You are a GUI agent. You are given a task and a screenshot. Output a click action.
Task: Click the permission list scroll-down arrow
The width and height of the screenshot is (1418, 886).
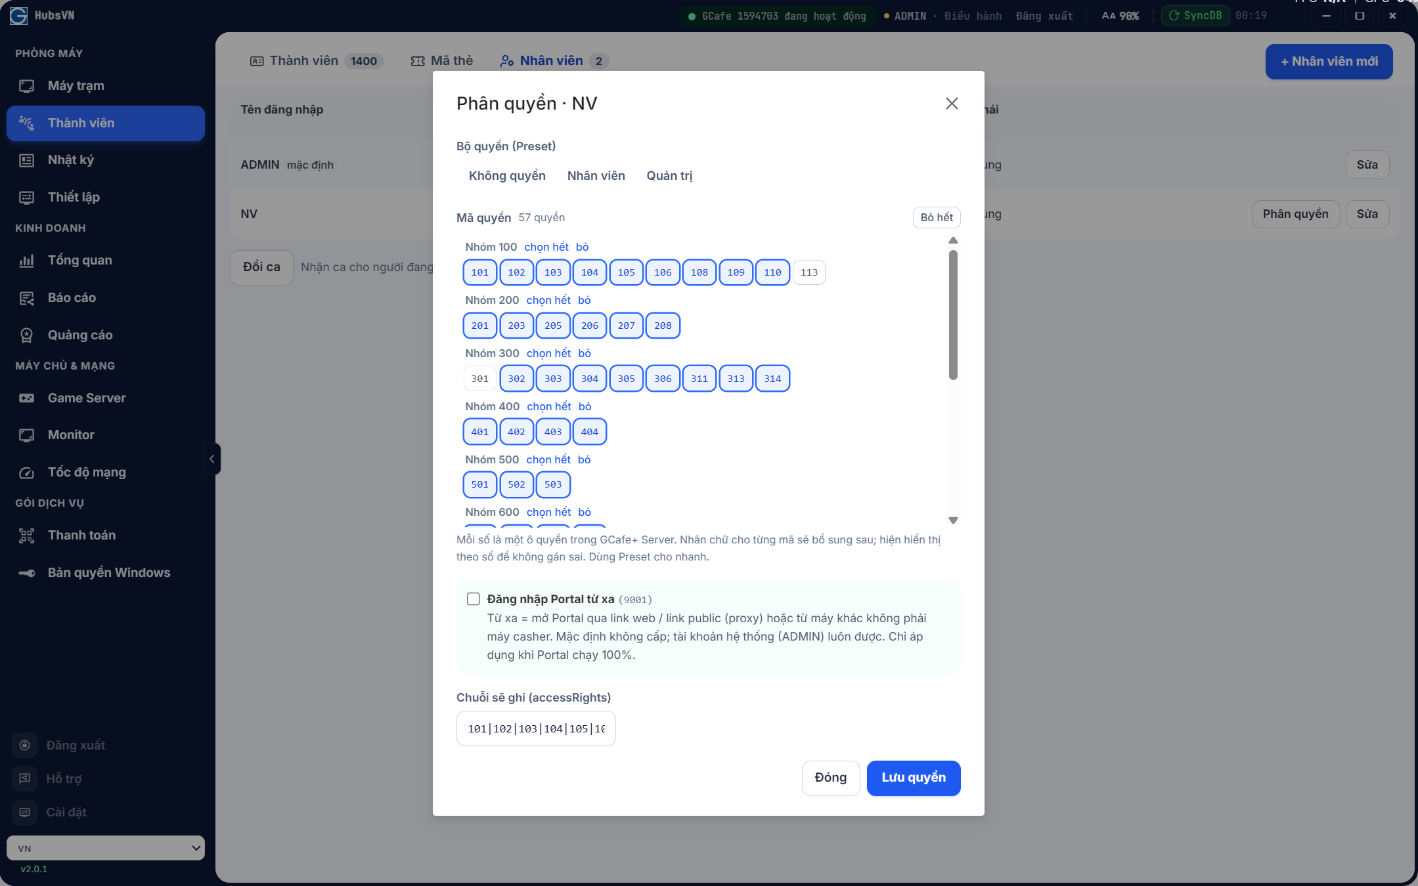[x=953, y=520]
